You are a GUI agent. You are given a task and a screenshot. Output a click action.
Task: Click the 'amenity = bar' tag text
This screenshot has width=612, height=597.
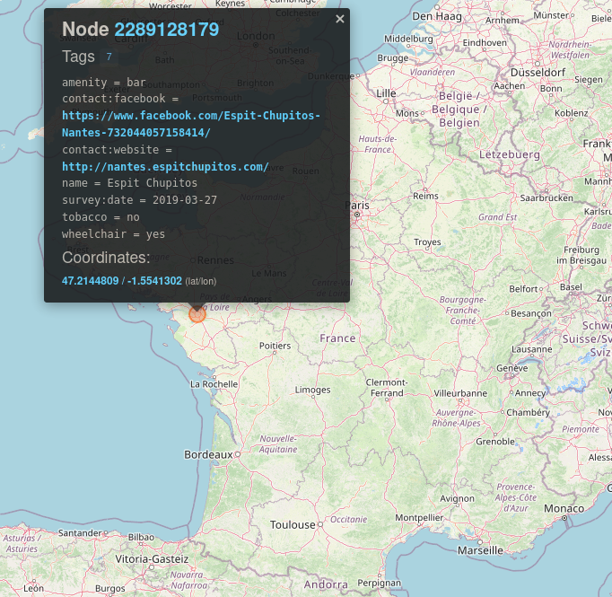104,83
